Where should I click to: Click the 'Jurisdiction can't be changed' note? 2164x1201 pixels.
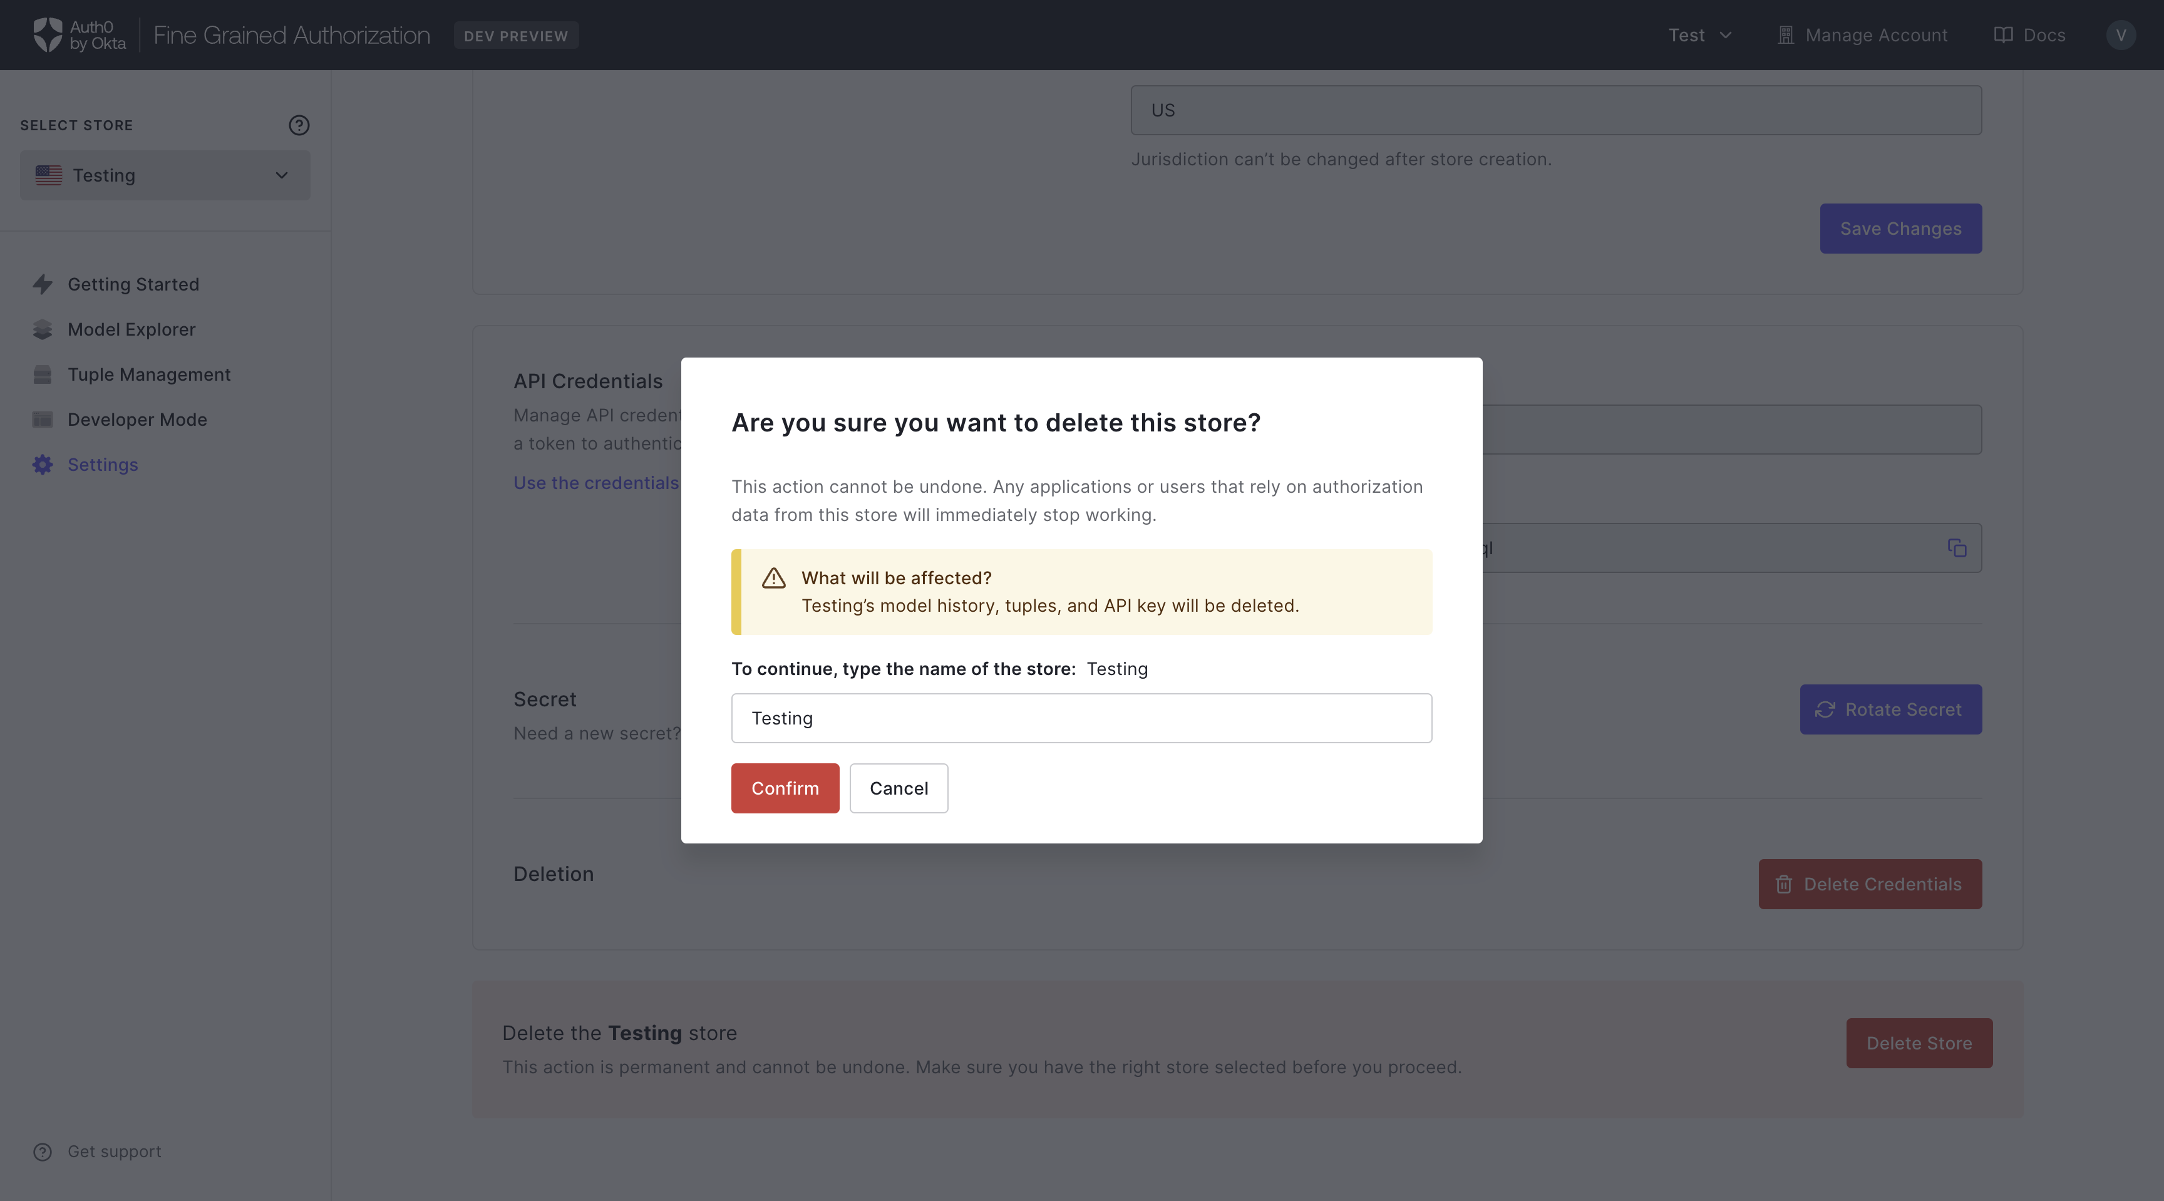[1341, 160]
